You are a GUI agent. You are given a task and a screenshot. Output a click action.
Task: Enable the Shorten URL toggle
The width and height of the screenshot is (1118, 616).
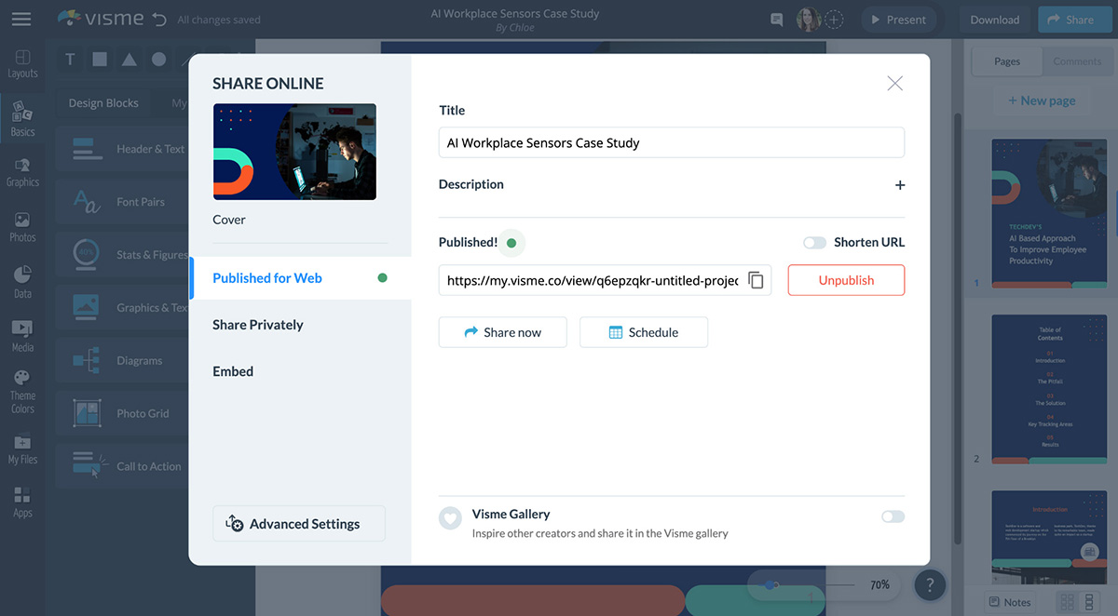(x=813, y=242)
